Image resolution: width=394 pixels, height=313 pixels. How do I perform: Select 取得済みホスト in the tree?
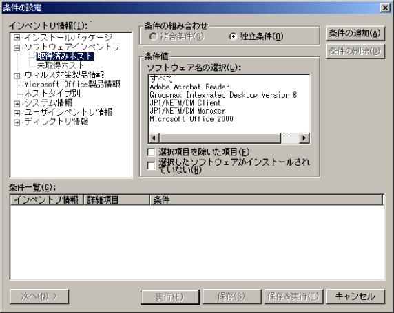click(65, 56)
